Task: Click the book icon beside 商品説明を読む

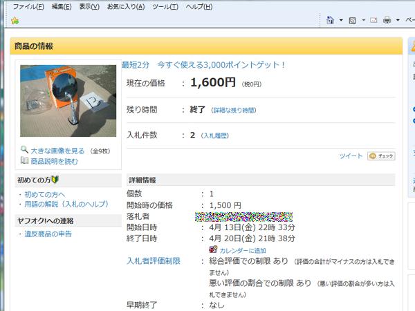Action: [x=24, y=161]
